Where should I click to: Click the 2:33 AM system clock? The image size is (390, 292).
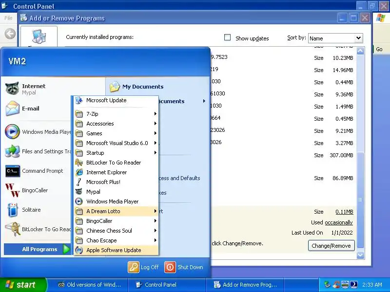(372, 285)
